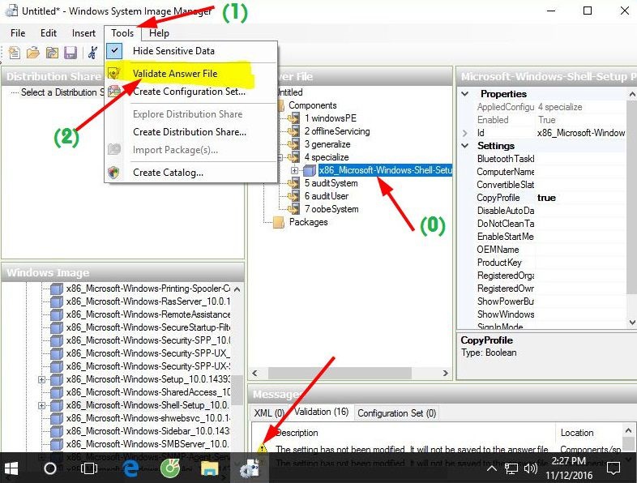This screenshot has height=483, width=637.
Task: Click the CopyProfile value field showing true
Action: (x=580, y=198)
